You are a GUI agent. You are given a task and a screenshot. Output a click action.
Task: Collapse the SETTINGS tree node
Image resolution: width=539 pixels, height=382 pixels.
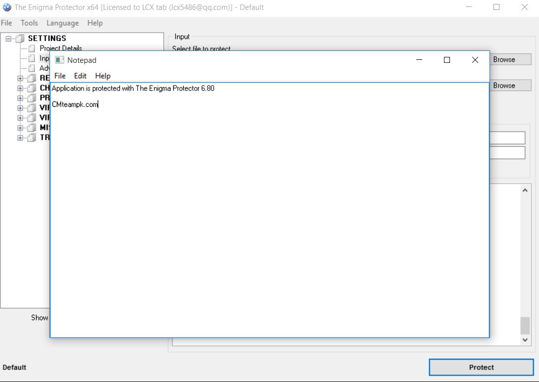coord(8,39)
